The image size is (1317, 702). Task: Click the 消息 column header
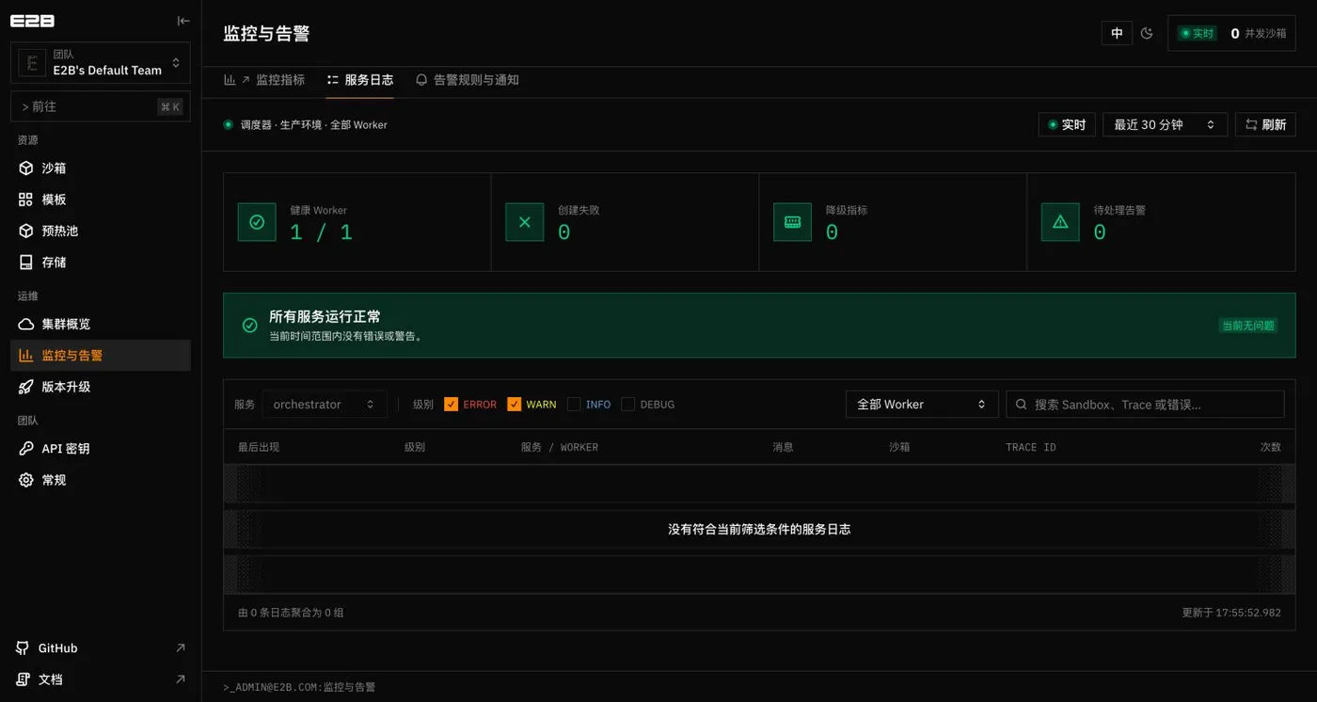(783, 447)
